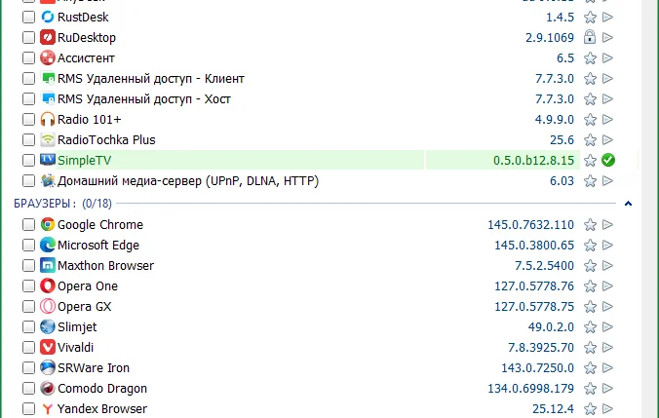Click the play arrow for Opera GX
The width and height of the screenshot is (659, 418).
(607, 307)
